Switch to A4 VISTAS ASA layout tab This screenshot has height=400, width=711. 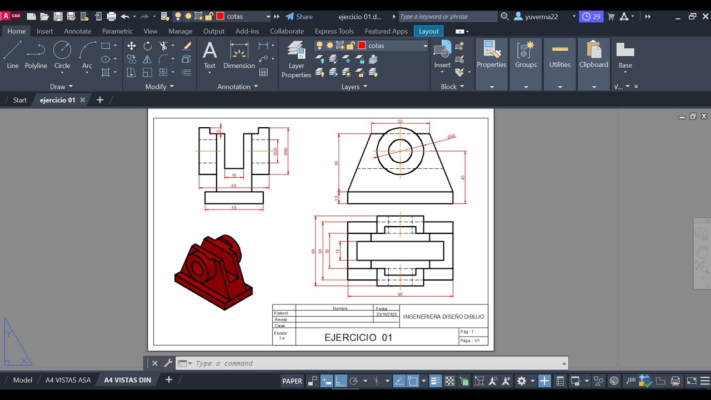[68, 380]
